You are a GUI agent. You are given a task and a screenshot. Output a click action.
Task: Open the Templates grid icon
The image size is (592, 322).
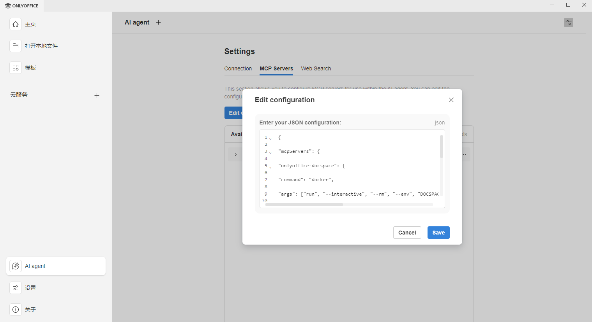pos(16,68)
